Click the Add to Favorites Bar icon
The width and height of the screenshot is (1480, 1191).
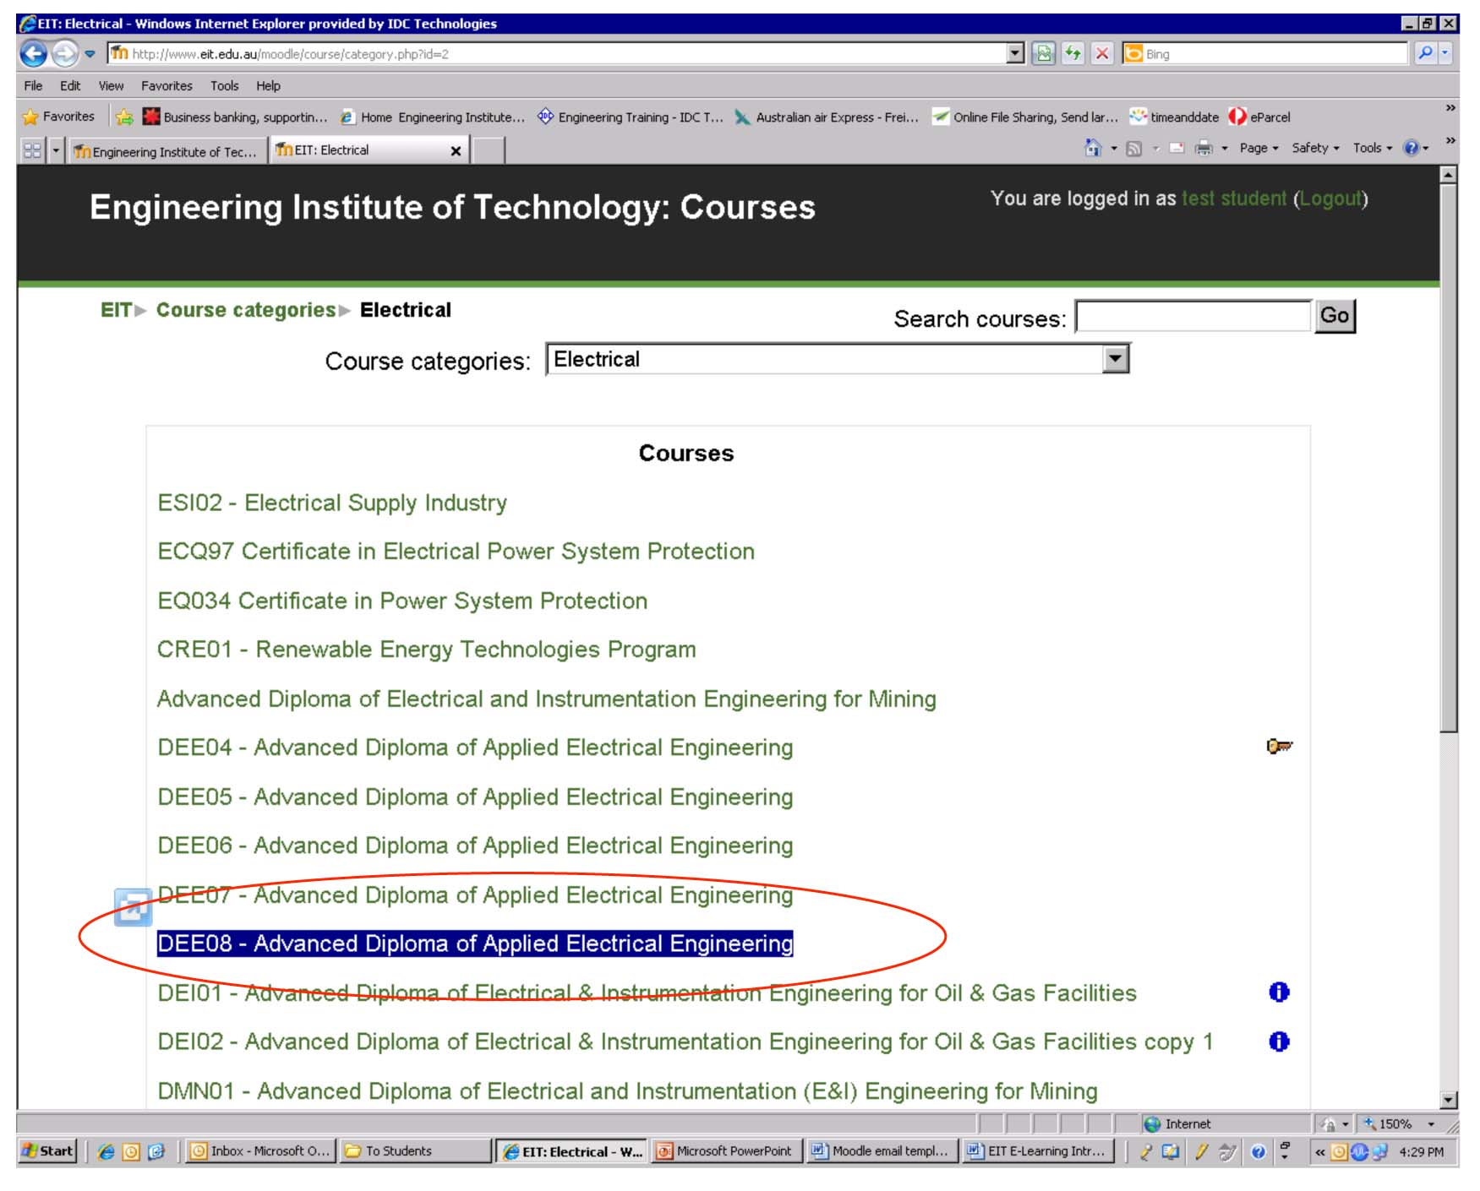tap(124, 117)
